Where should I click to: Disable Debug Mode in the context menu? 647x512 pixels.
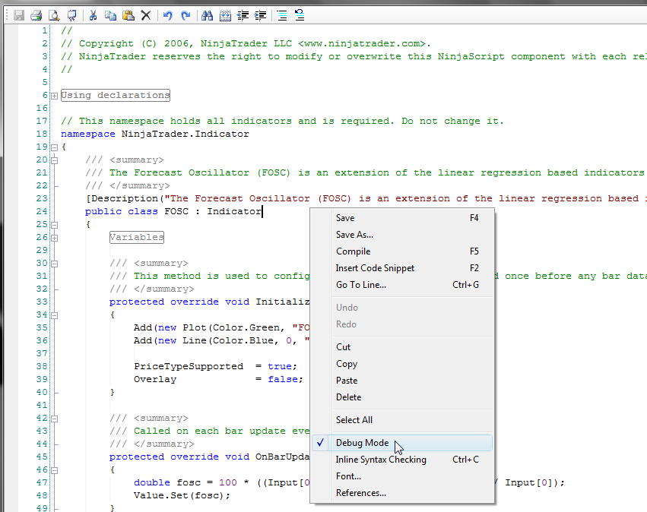[x=363, y=442]
